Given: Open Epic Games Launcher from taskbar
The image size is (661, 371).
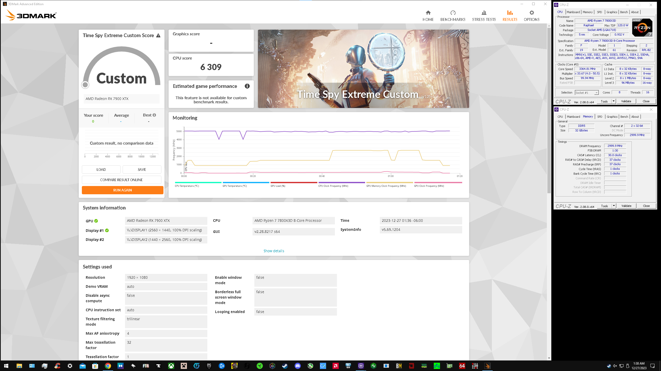Looking at the screenshot, I should pos(209,366).
